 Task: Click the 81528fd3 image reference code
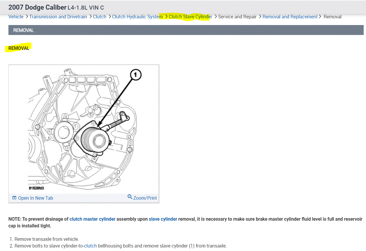[36, 188]
